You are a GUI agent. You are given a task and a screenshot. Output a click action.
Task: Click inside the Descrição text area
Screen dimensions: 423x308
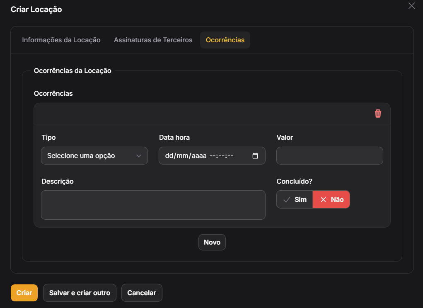(153, 205)
